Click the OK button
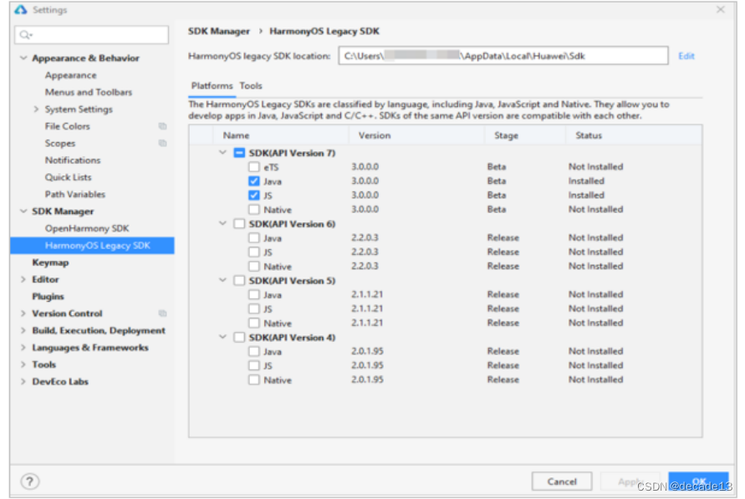Viewport: 745px width, 499px height. [x=698, y=481]
